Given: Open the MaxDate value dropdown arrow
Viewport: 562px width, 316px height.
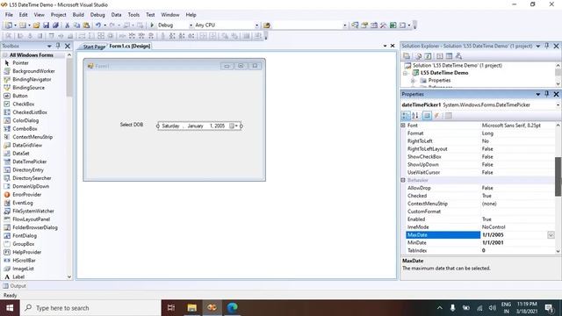Looking at the screenshot, I should coord(551,235).
